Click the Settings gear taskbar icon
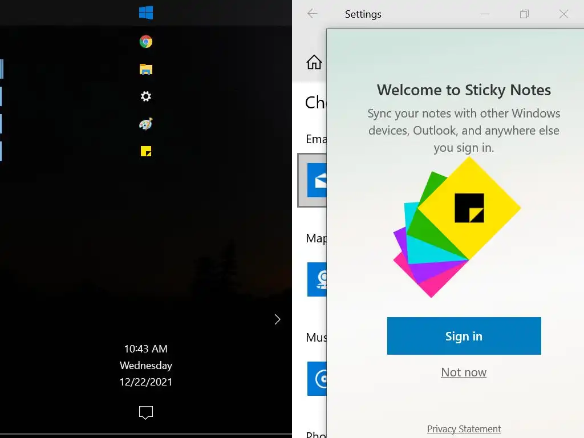The height and width of the screenshot is (438, 584). coord(145,96)
